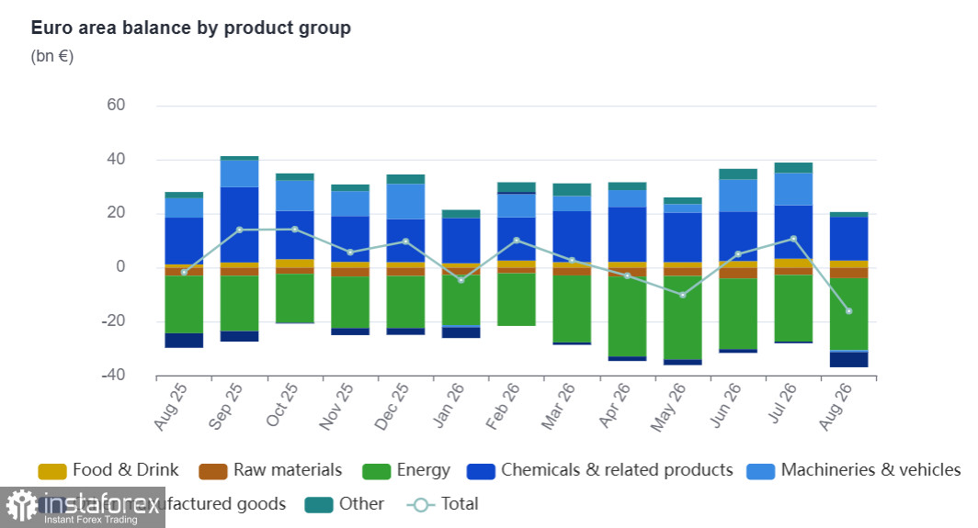Click the y-axis value -20

(x=114, y=320)
